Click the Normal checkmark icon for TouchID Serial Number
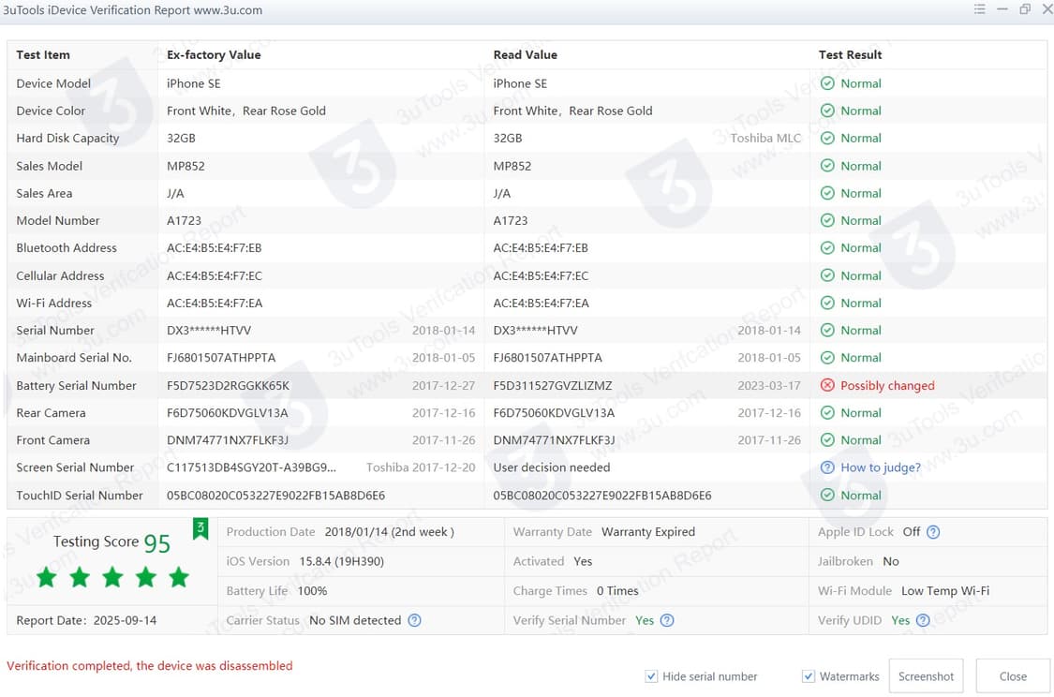Viewport: 1054px width, 697px height. tap(827, 496)
